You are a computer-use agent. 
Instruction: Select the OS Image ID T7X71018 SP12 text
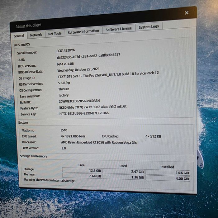point(108,75)
